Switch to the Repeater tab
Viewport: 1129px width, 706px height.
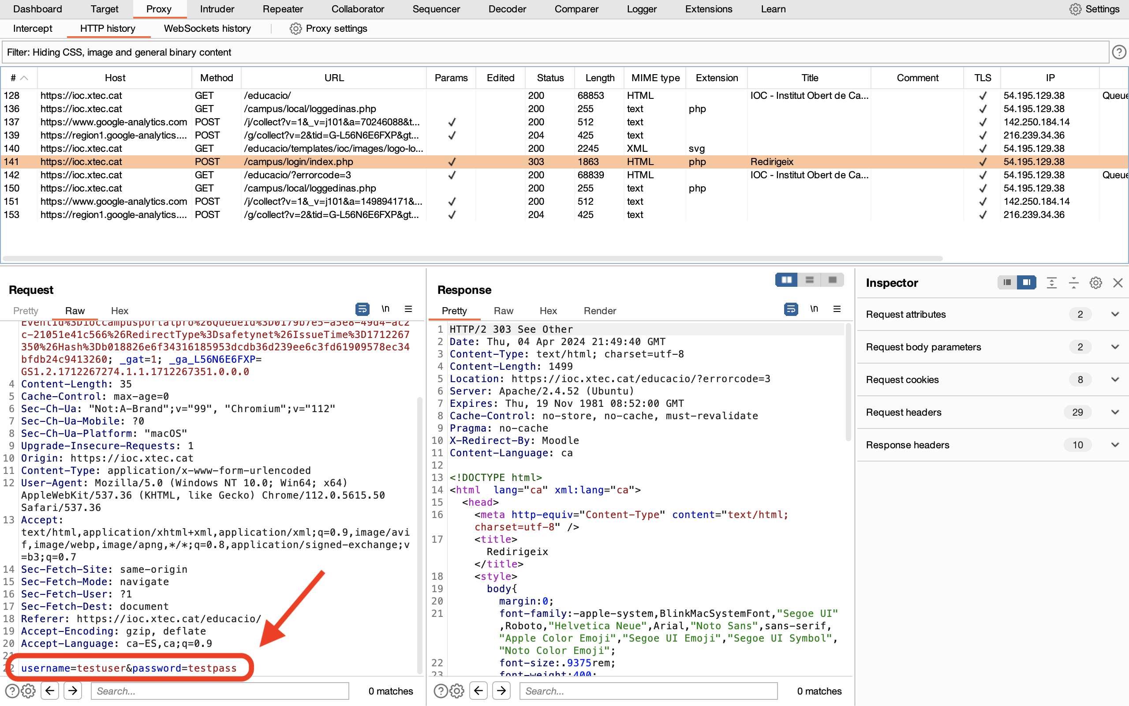tap(283, 9)
